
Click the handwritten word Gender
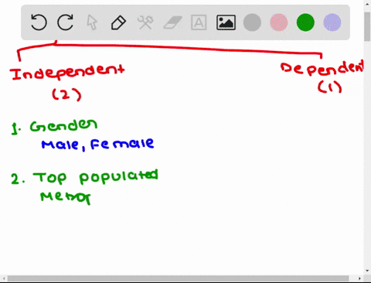coord(63,125)
